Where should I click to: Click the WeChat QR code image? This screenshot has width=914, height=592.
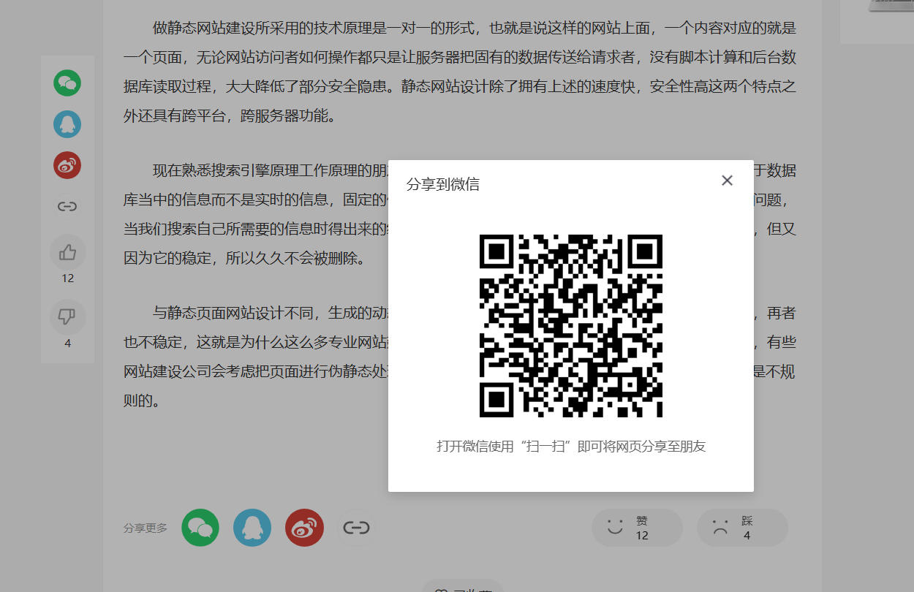[x=571, y=326]
